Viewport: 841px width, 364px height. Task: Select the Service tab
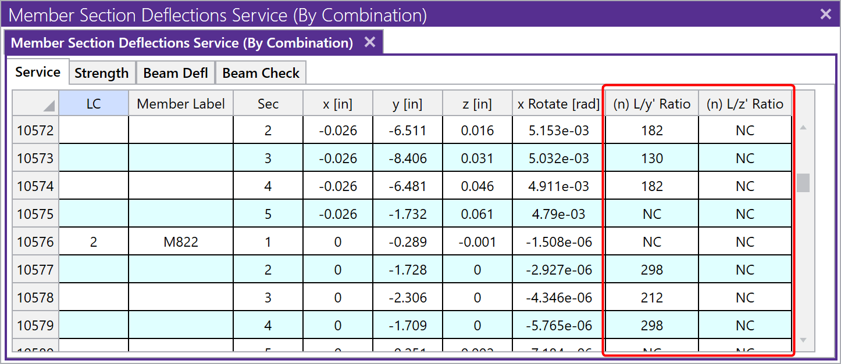tap(38, 73)
